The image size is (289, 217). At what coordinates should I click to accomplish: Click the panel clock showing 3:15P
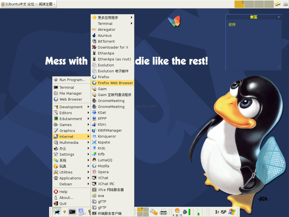click(x=221, y=212)
